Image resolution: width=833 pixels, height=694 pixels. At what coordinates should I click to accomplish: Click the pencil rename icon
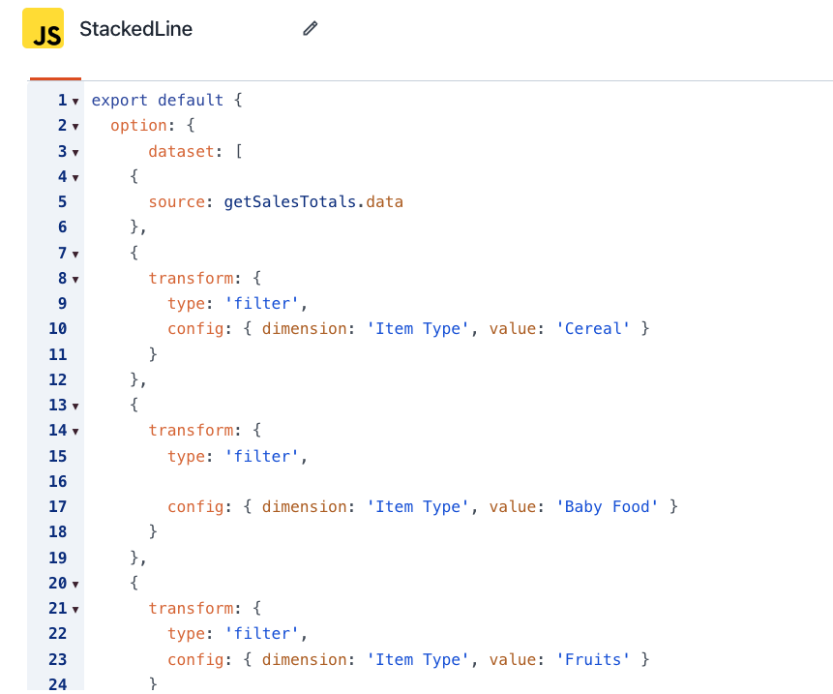coord(311,28)
